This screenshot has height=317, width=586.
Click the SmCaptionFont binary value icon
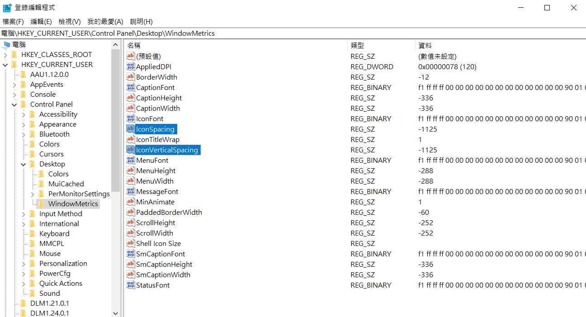click(130, 254)
